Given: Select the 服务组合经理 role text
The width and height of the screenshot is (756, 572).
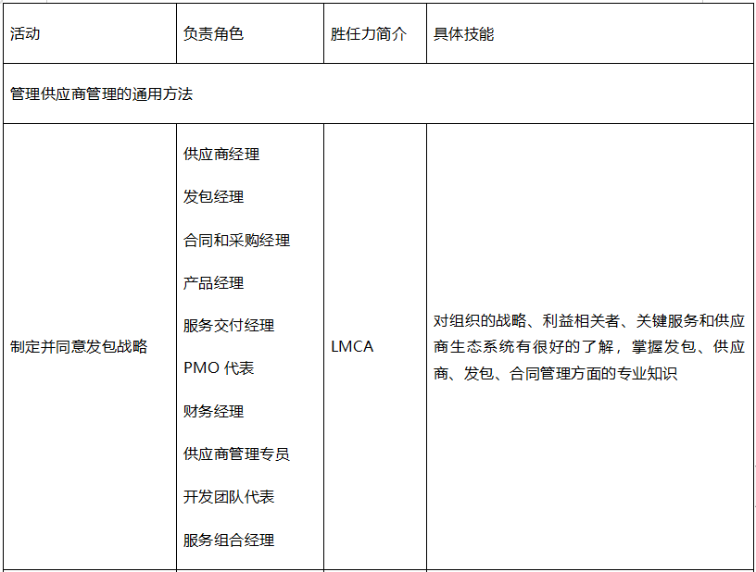Looking at the screenshot, I should point(228,541).
